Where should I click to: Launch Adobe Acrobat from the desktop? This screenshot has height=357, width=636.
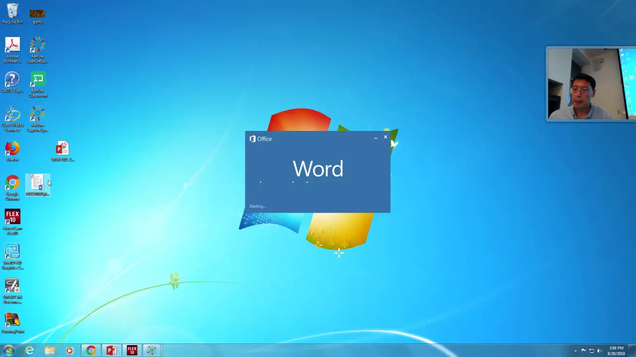click(12, 50)
